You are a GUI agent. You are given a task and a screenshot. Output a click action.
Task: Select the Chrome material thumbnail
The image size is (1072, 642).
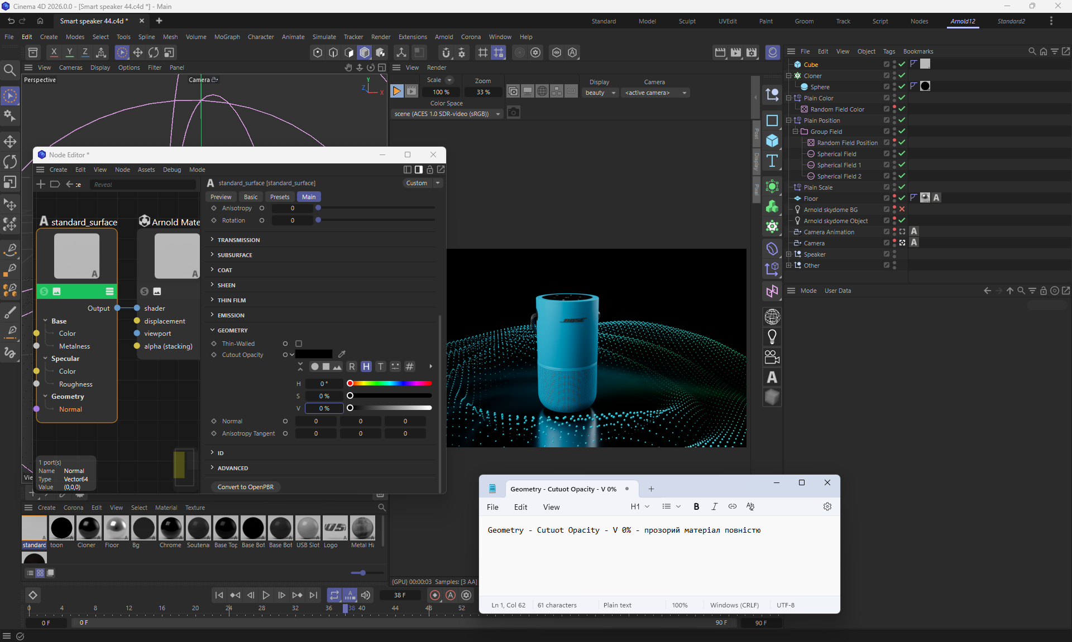(x=170, y=528)
